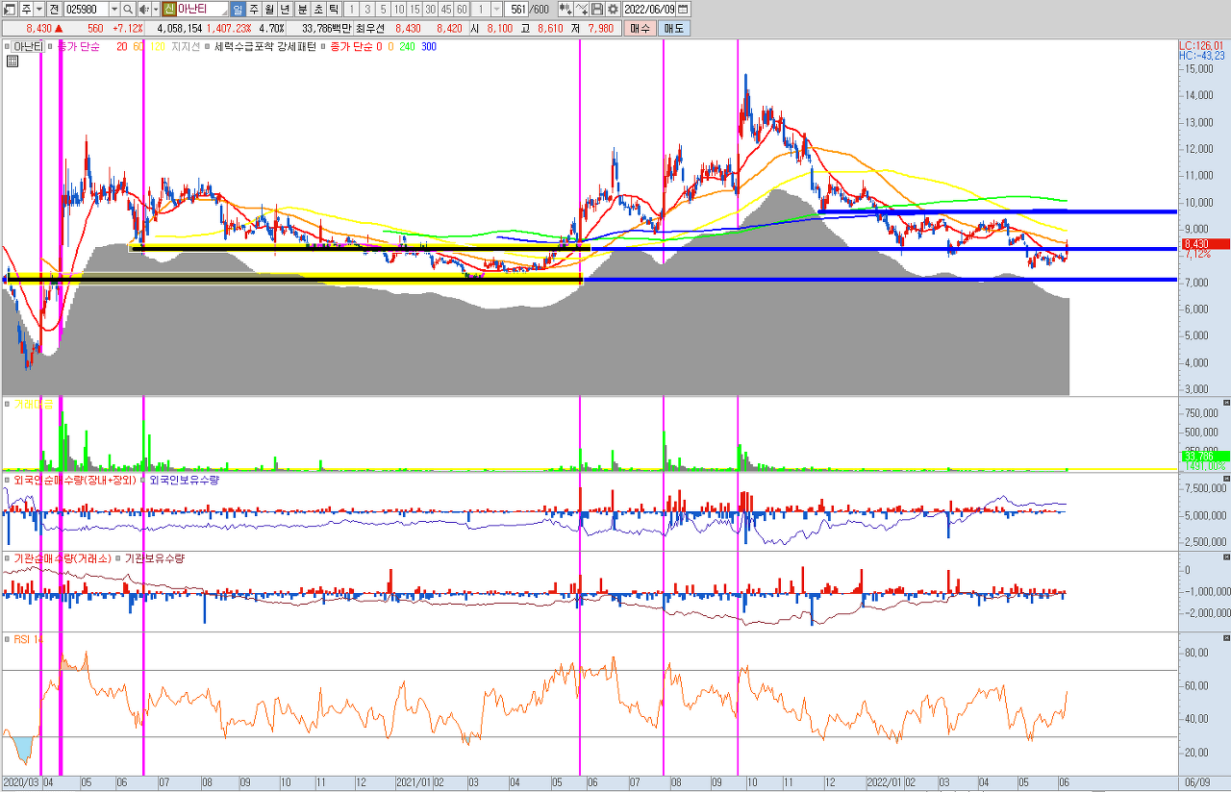The image size is (1231, 792).
Task: Select 주 weekly period tab
Action: coord(254,9)
